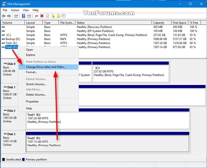Click the drive icon of the Recovery Partition row
The width and height of the screenshot is (207, 168).
click(x=3, y=27)
